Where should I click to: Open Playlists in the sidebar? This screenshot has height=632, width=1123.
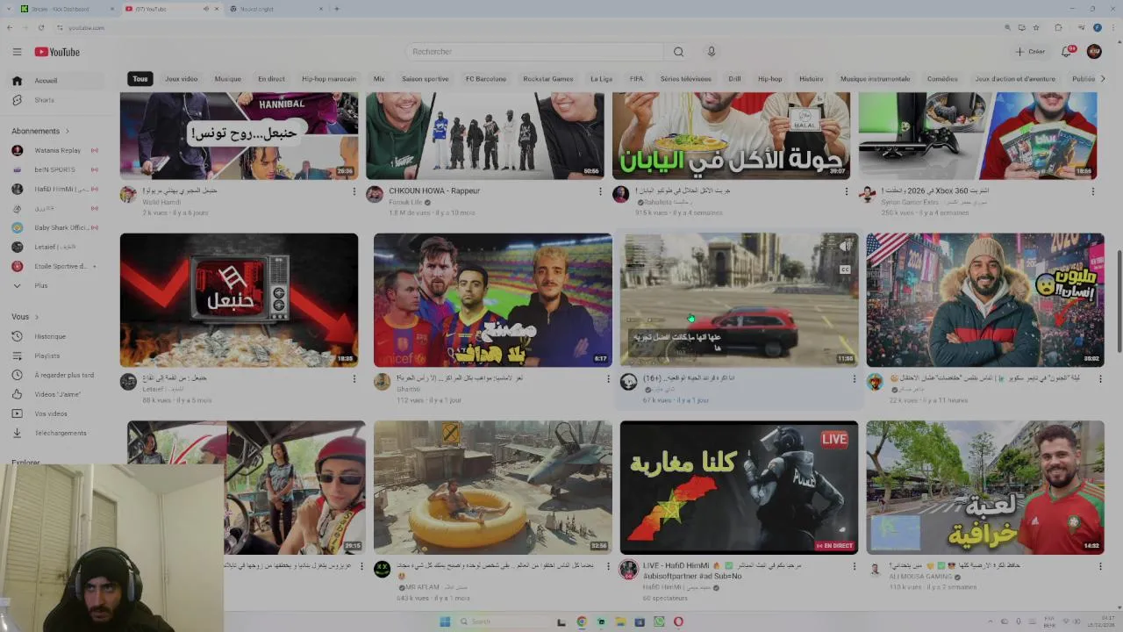point(47,355)
